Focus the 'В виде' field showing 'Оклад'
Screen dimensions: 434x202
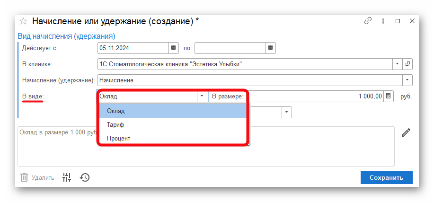pyautogui.click(x=147, y=97)
